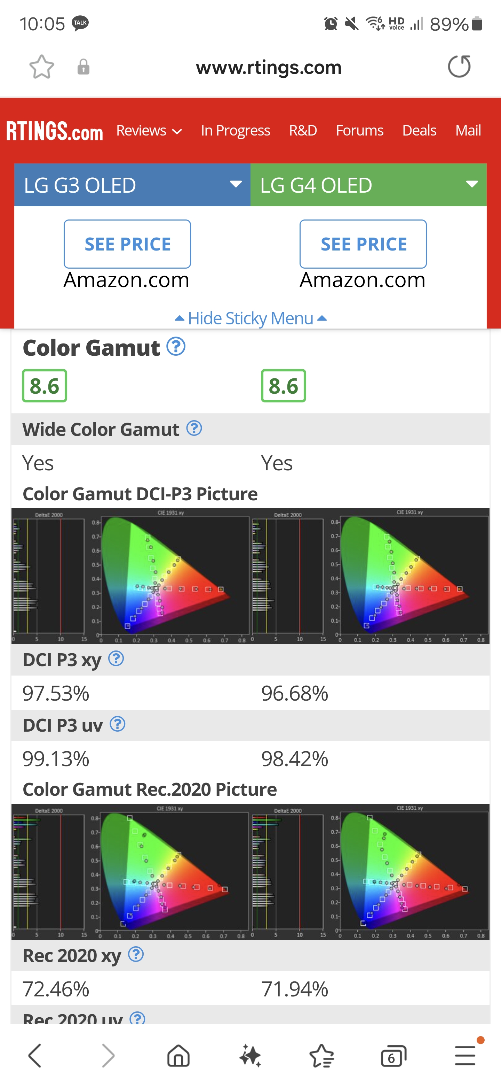The width and height of the screenshot is (501, 1087).
Task: Go to browser home page
Action: coord(178,1056)
